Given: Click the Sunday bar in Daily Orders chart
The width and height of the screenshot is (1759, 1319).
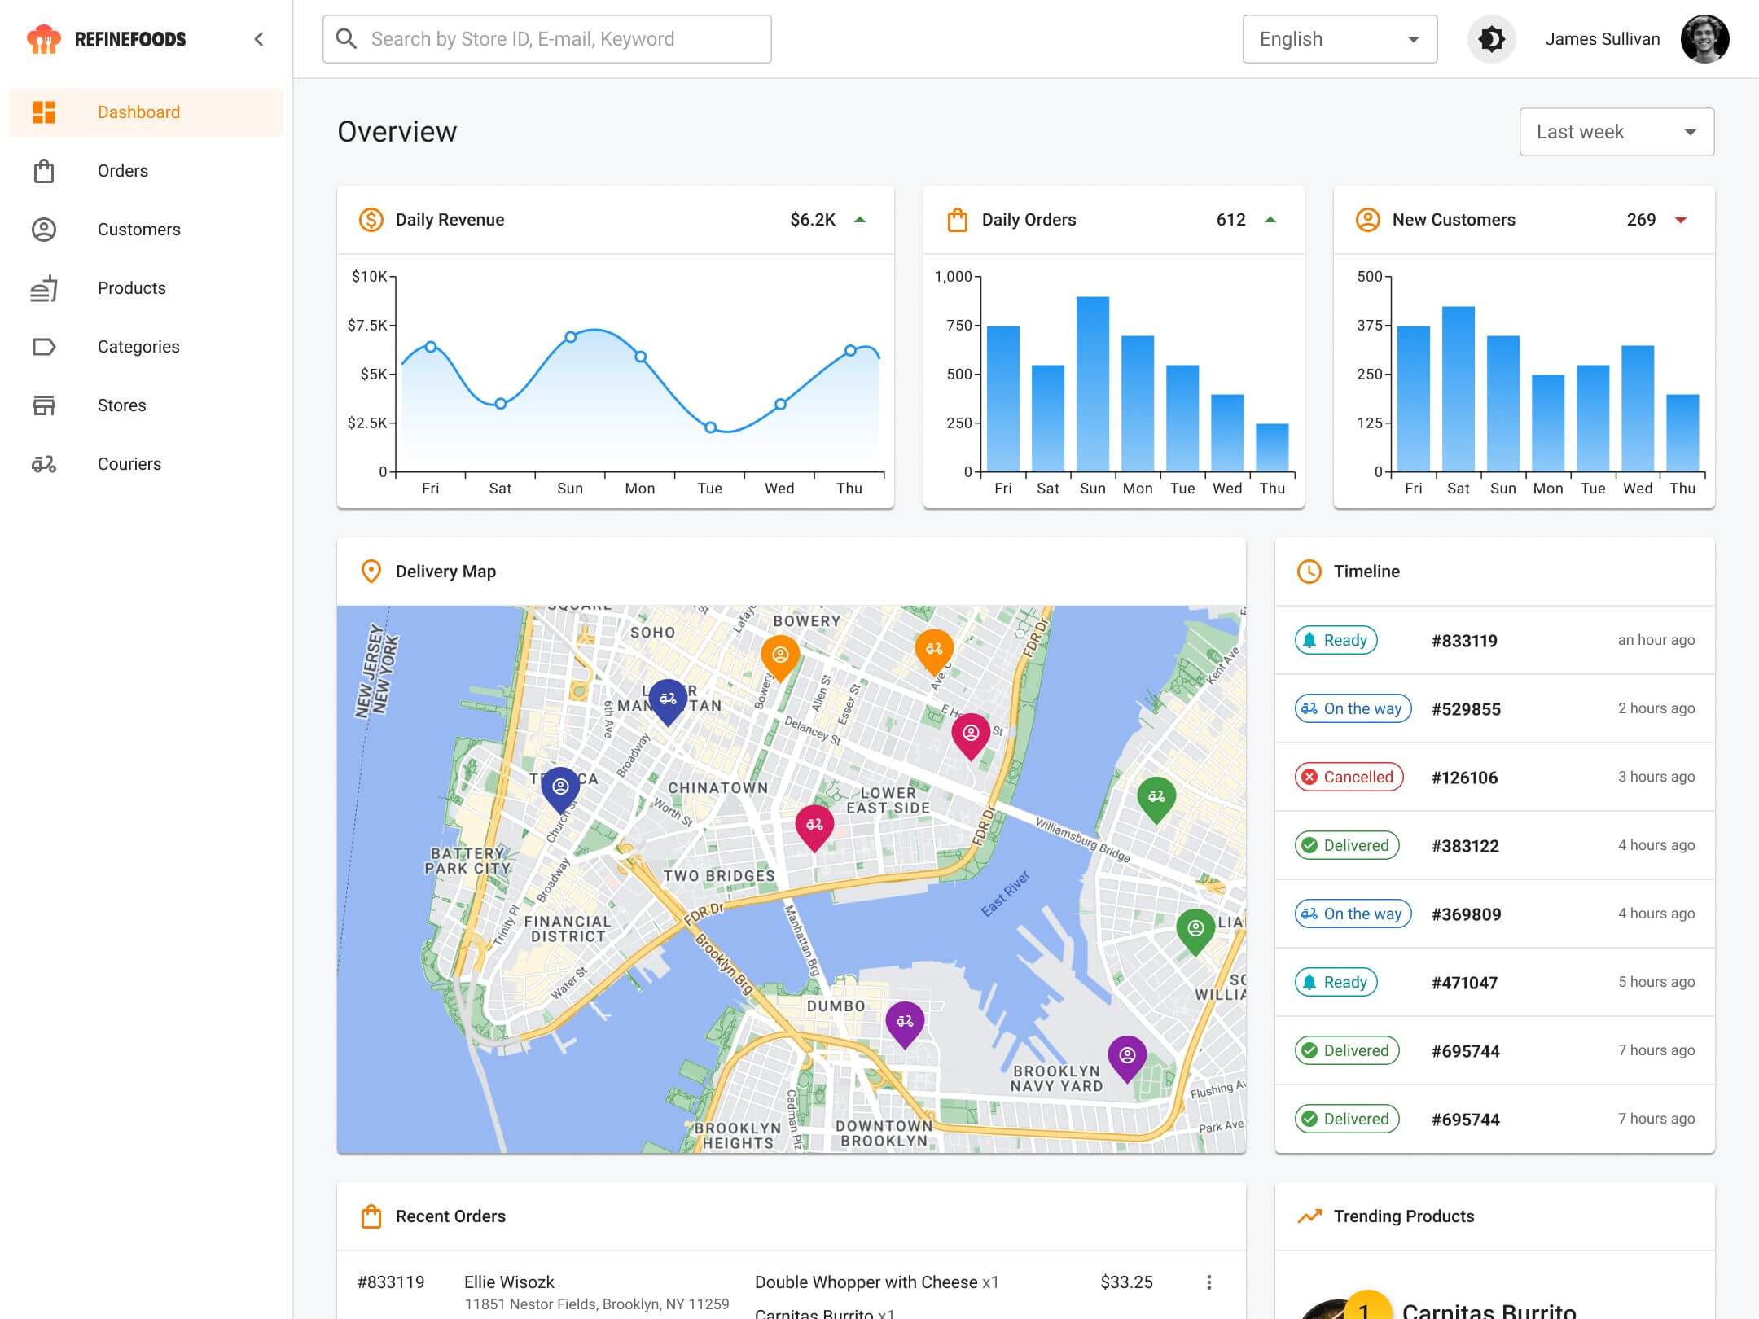Looking at the screenshot, I should (x=1092, y=383).
